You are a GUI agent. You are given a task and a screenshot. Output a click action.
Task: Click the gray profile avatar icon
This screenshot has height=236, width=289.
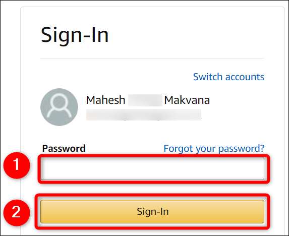(x=59, y=107)
